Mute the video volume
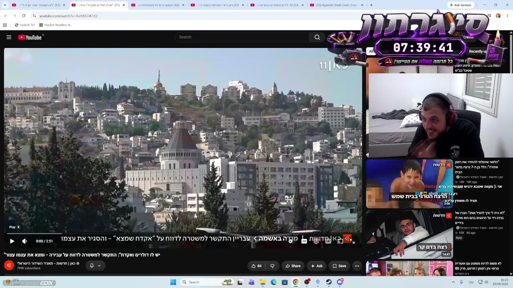Viewport: 513px width, 288px height. (24, 241)
